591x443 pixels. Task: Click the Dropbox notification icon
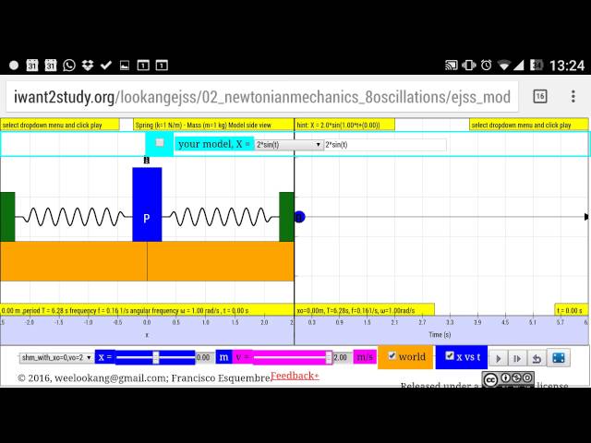pos(88,66)
